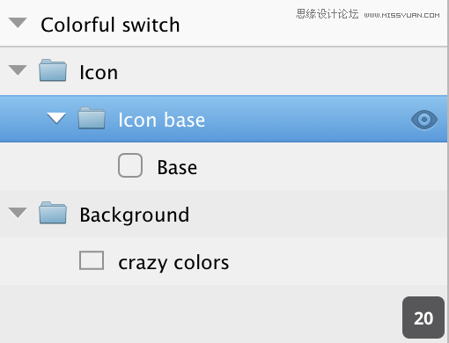Click the Background group folder icon
This screenshot has height=343, width=449.
pos(53,213)
